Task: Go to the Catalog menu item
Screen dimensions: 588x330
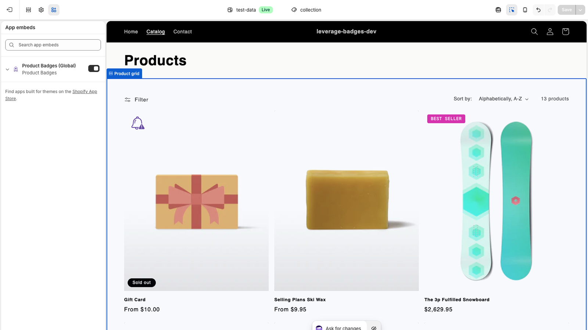Action: pos(155,32)
